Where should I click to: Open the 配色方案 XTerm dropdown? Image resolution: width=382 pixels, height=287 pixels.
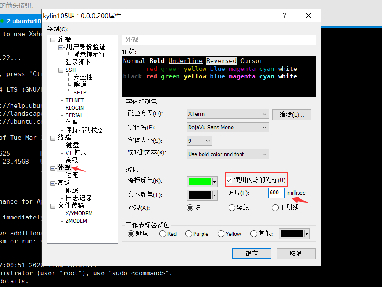point(227,114)
